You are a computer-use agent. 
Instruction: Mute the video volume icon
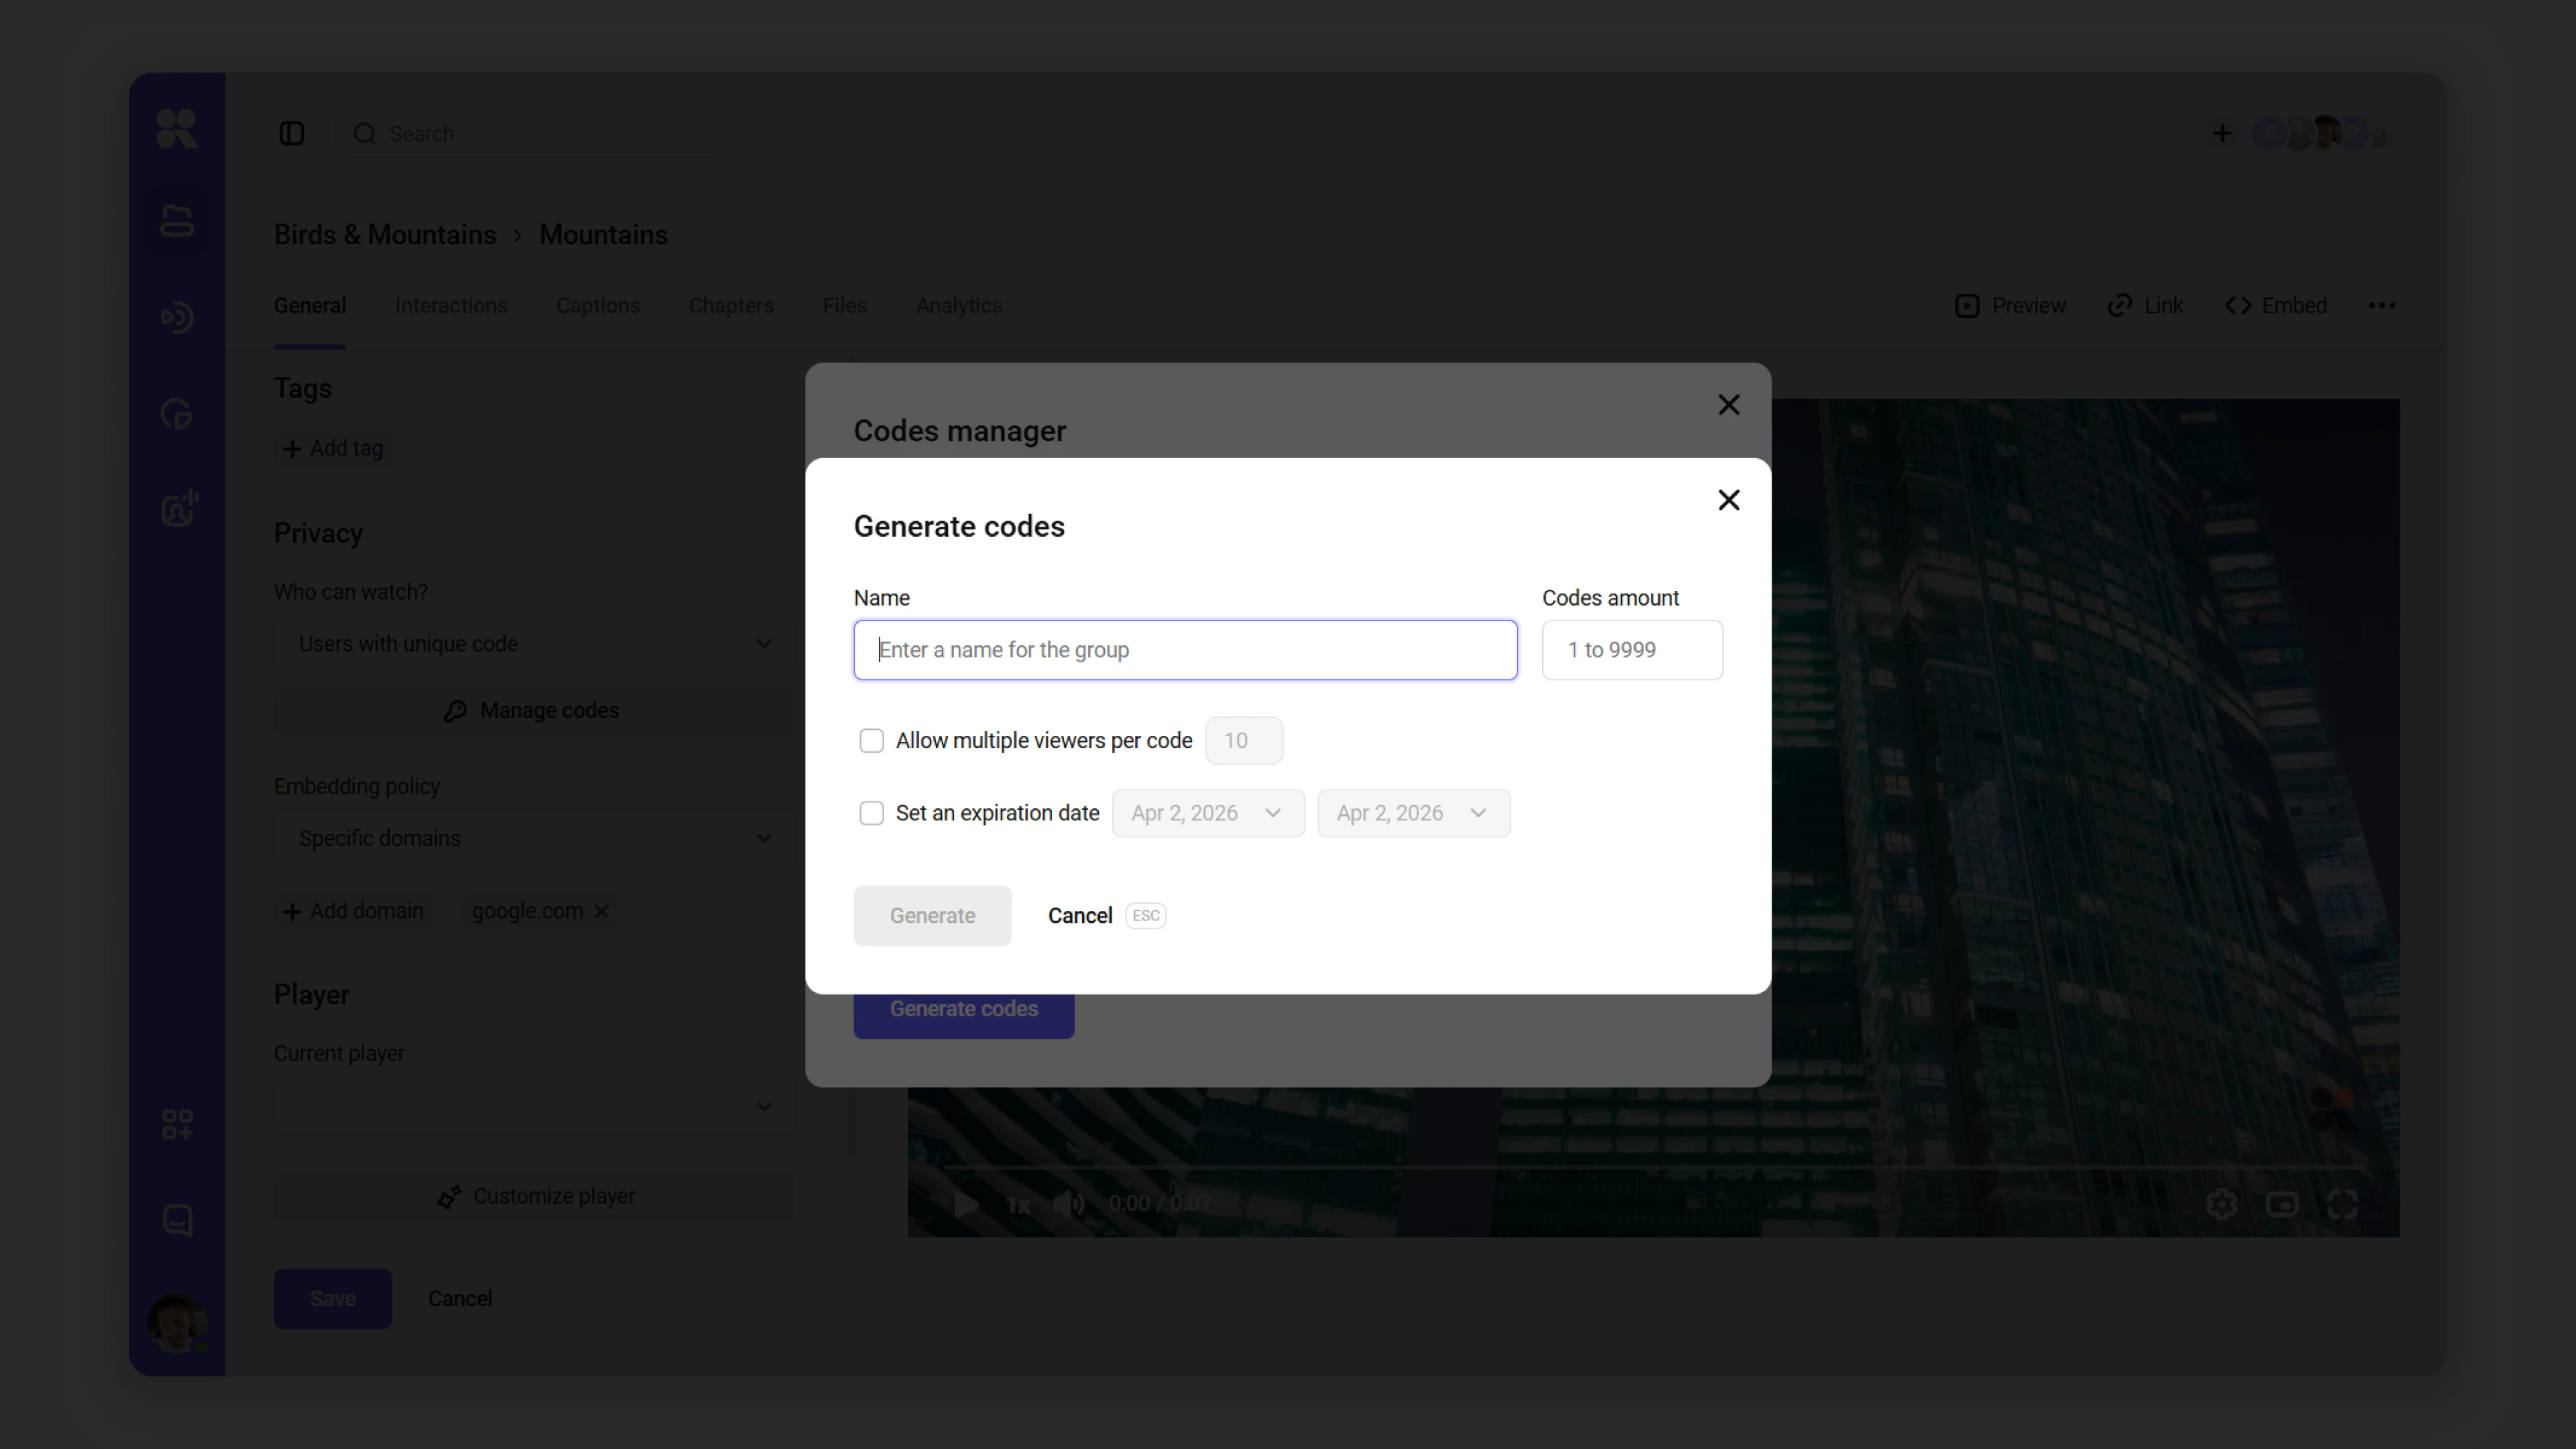pyautogui.click(x=1069, y=1204)
